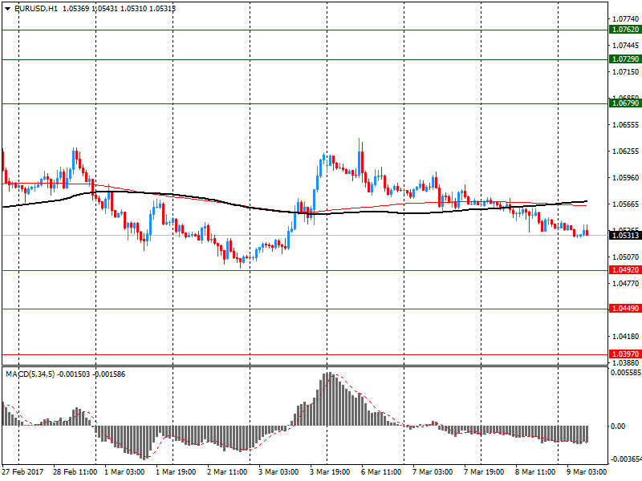Click the 28 Feb 11:00 time axis label
Image resolution: width=642 pixels, height=481 pixels.
pyautogui.click(x=75, y=472)
